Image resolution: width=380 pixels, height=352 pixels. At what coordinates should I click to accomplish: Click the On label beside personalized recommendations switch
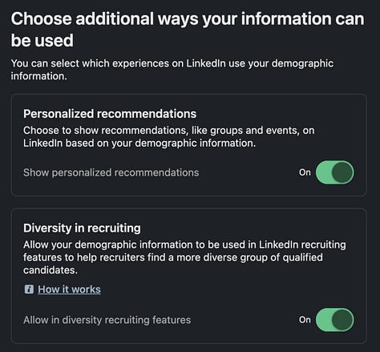pos(305,172)
